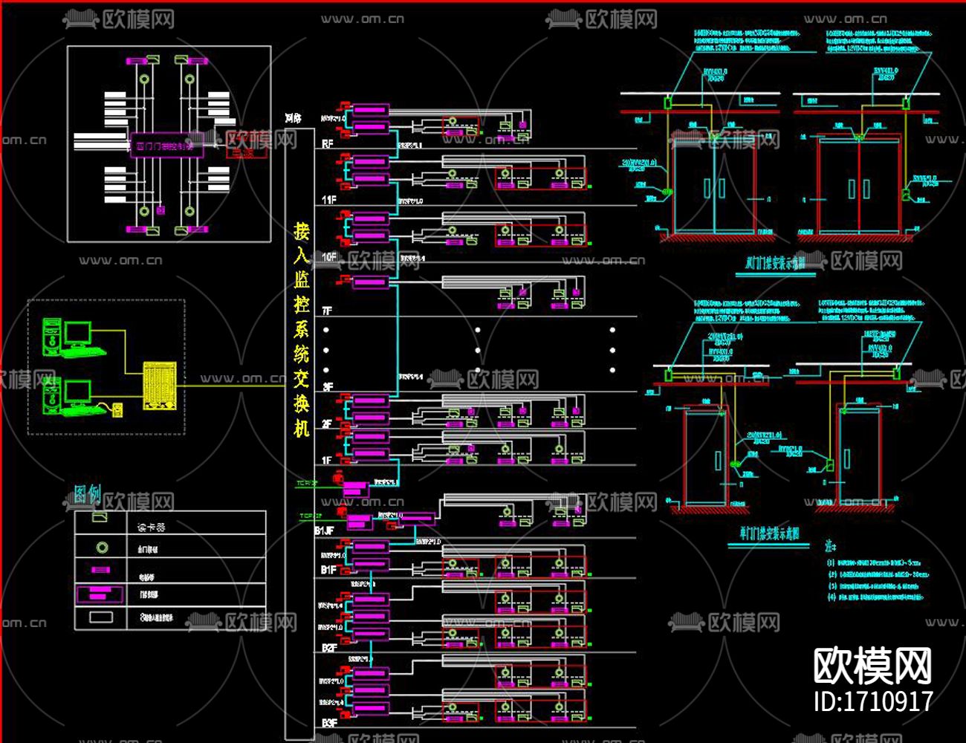The width and height of the screenshot is (966, 743).
Task: Click the 'B2F' floor label
Action: [329, 649]
